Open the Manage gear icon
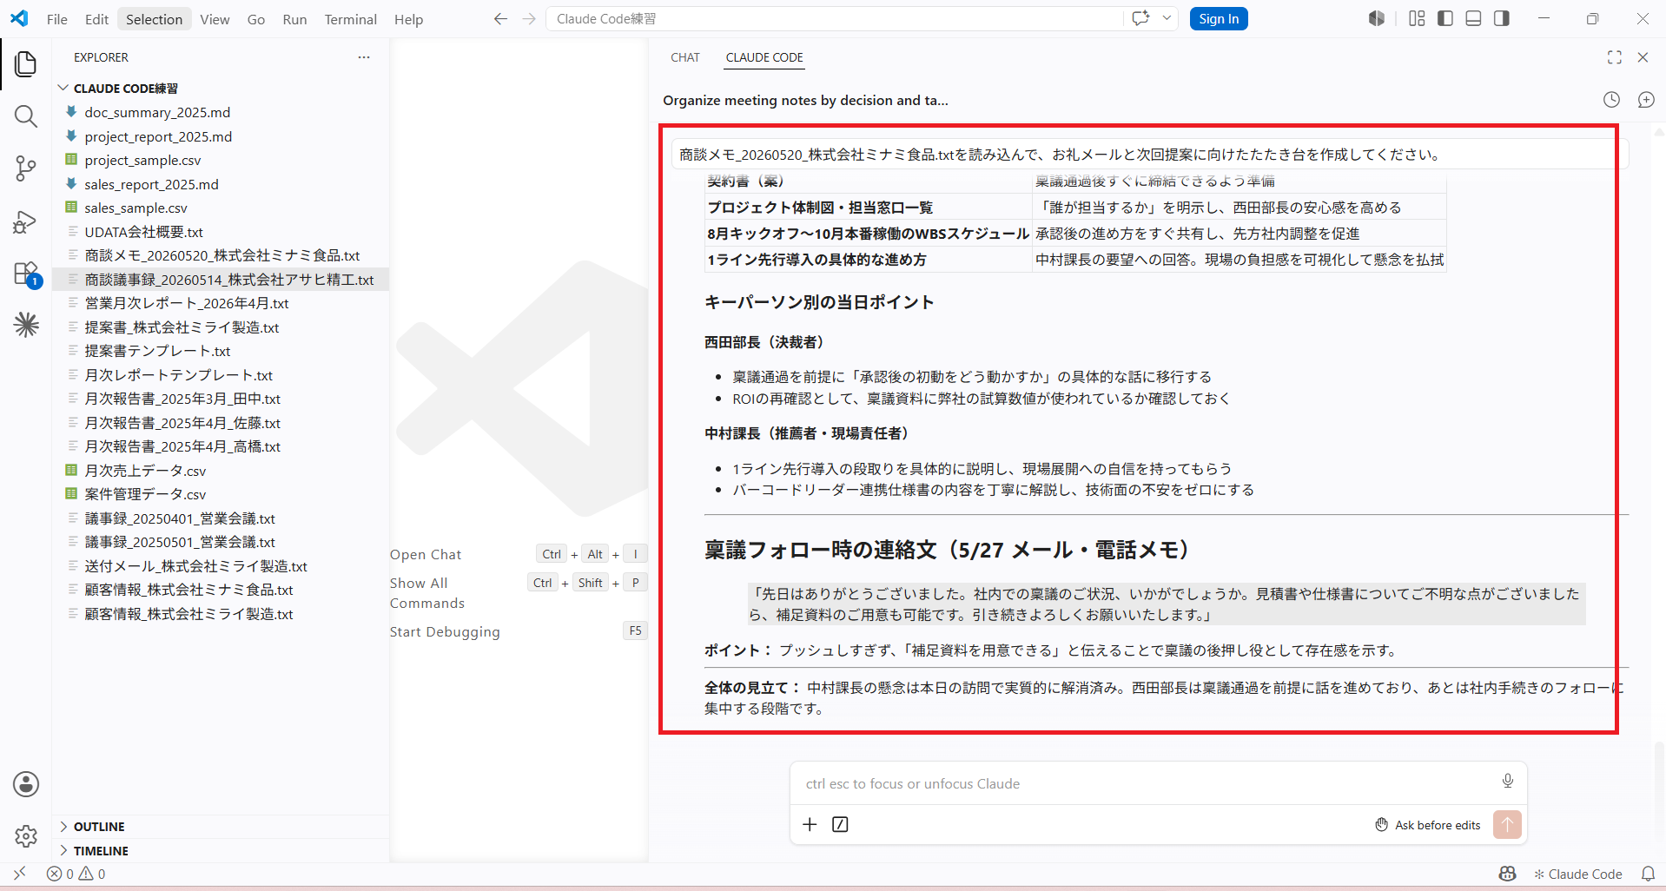The width and height of the screenshot is (1666, 891). pyautogui.click(x=26, y=836)
